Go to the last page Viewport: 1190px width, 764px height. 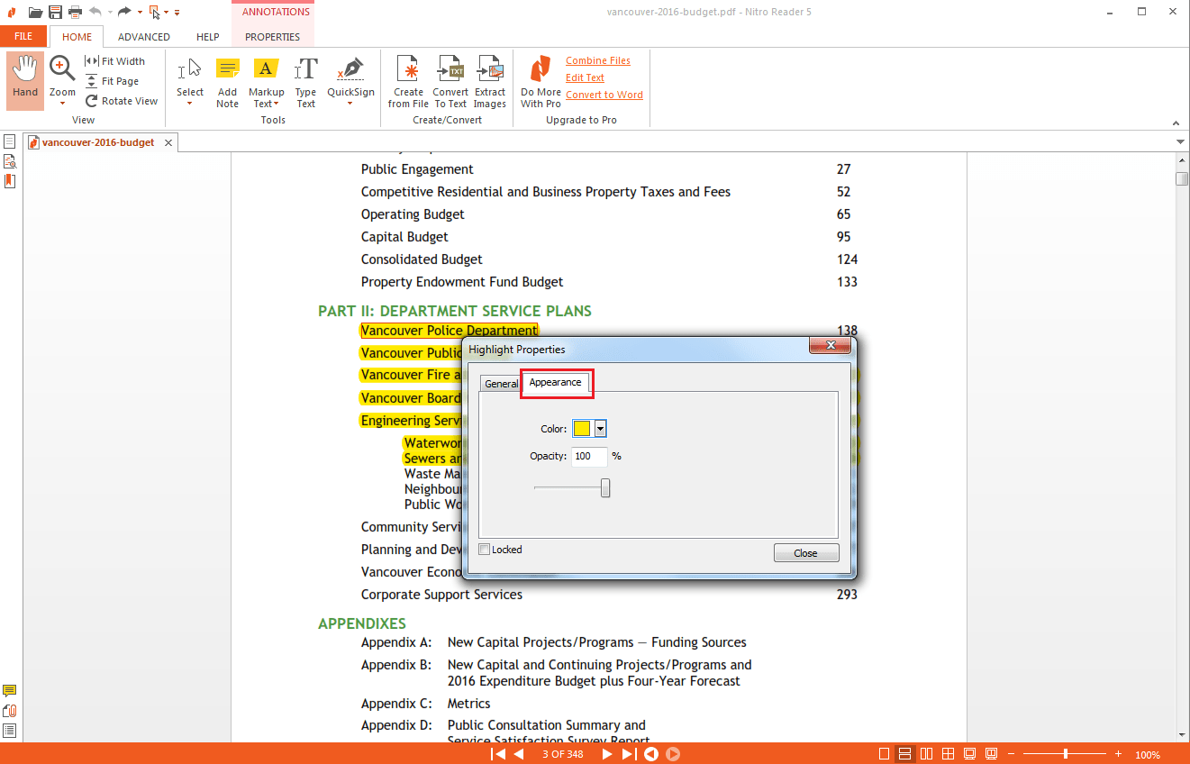[x=629, y=754]
